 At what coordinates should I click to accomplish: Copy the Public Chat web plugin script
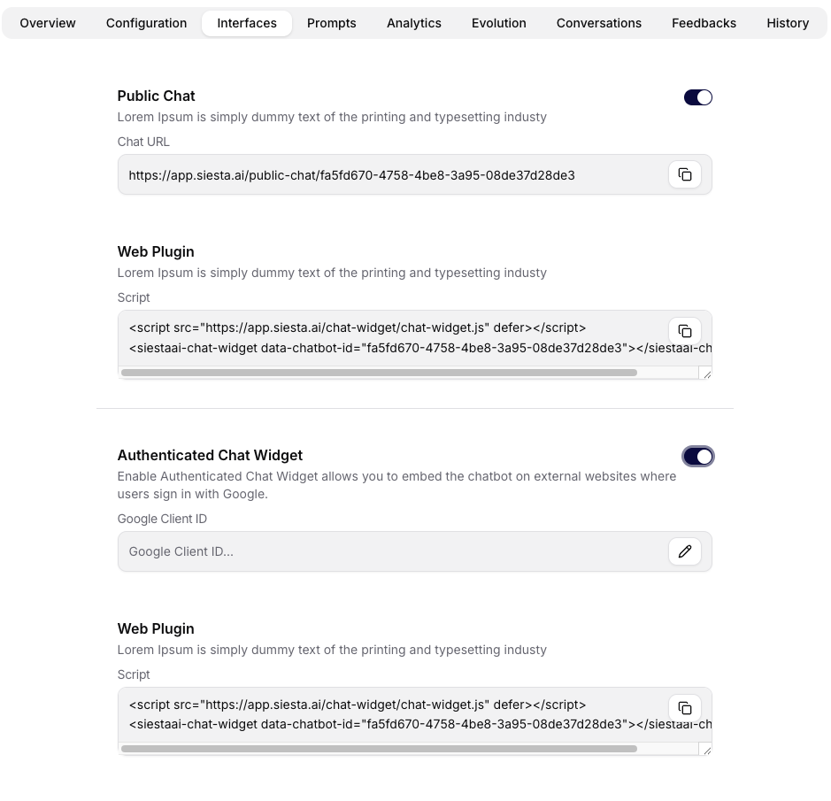tap(684, 331)
